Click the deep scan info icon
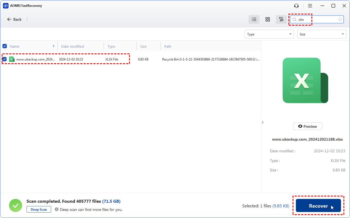This screenshot has width=350, height=218. pyautogui.click(x=57, y=209)
